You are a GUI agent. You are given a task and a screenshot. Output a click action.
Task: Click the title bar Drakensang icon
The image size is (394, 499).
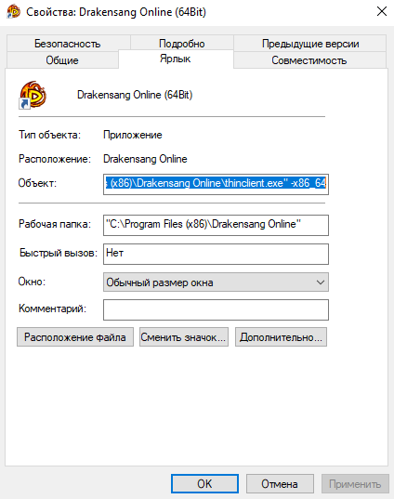pos(13,12)
